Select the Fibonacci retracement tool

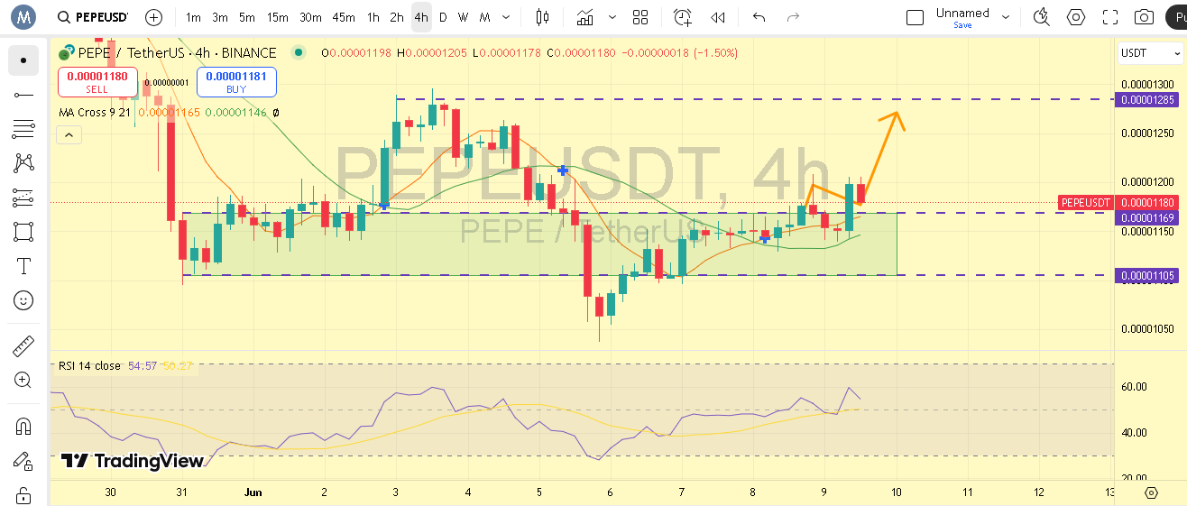tap(23, 129)
